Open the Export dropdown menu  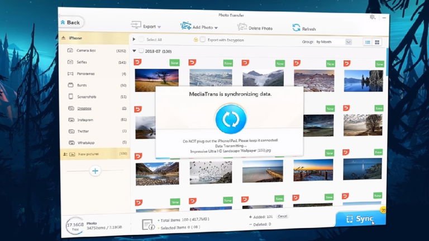click(146, 26)
